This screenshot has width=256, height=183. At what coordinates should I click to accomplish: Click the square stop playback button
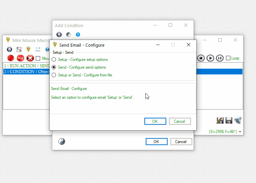click(201, 58)
